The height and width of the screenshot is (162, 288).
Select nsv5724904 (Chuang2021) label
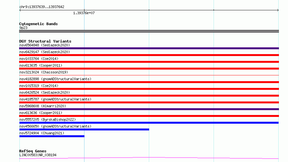click(x=42, y=133)
